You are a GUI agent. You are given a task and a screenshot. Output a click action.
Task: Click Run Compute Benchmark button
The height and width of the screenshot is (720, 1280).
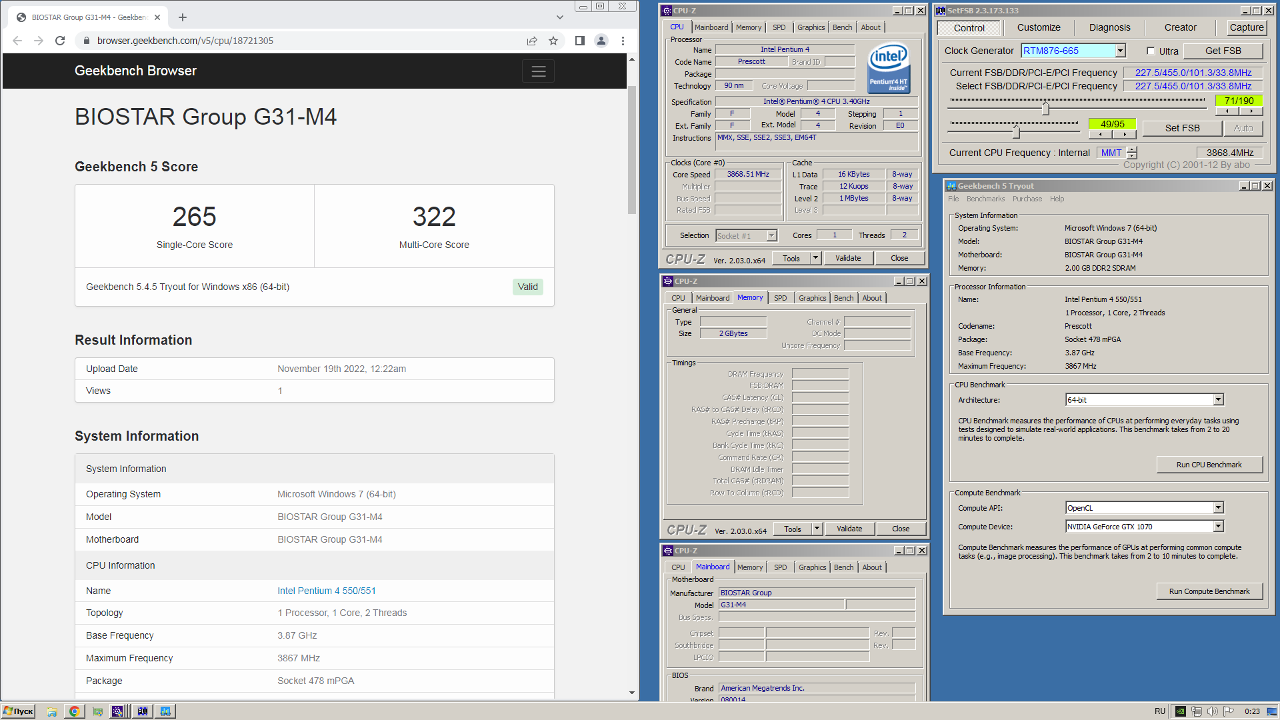(1209, 591)
